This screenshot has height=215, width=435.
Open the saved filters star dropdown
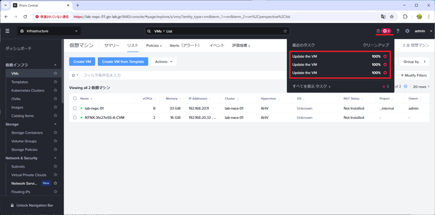tap(75, 75)
